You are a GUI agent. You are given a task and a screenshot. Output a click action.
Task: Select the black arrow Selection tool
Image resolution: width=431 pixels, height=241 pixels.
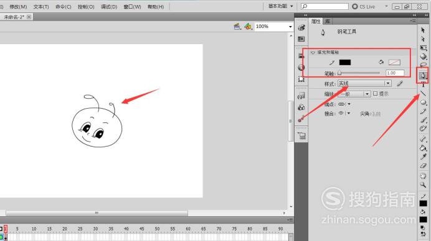[x=423, y=30]
